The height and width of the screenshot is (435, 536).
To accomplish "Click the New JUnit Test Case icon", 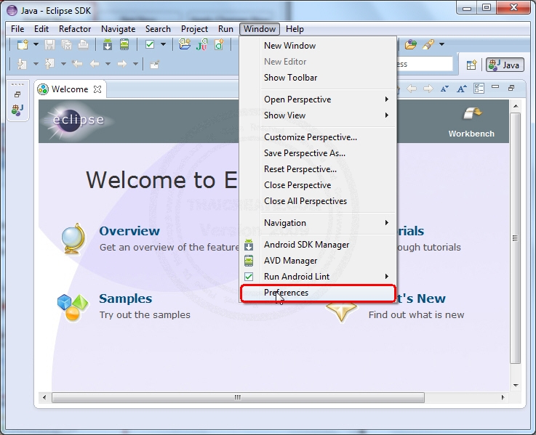I will tap(202, 44).
